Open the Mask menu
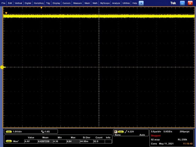Viewport: 196px width, 147px height. [x=87, y=3]
